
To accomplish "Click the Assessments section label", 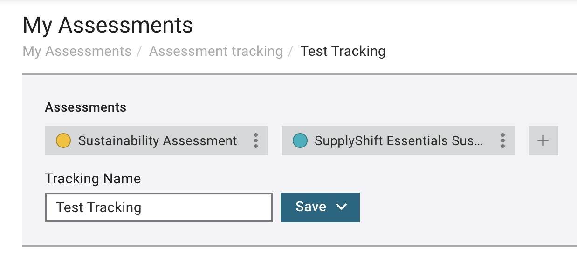I will 86,107.
